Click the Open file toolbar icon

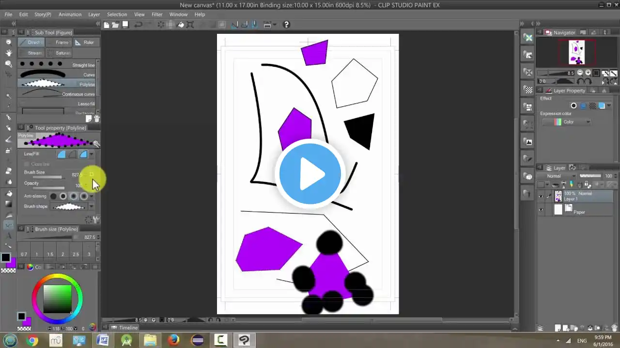tap(116, 25)
